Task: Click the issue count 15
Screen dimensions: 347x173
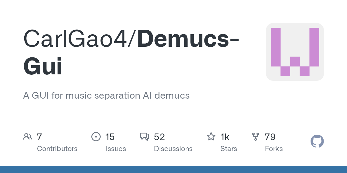Action: pyautogui.click(x=110, y=137)
